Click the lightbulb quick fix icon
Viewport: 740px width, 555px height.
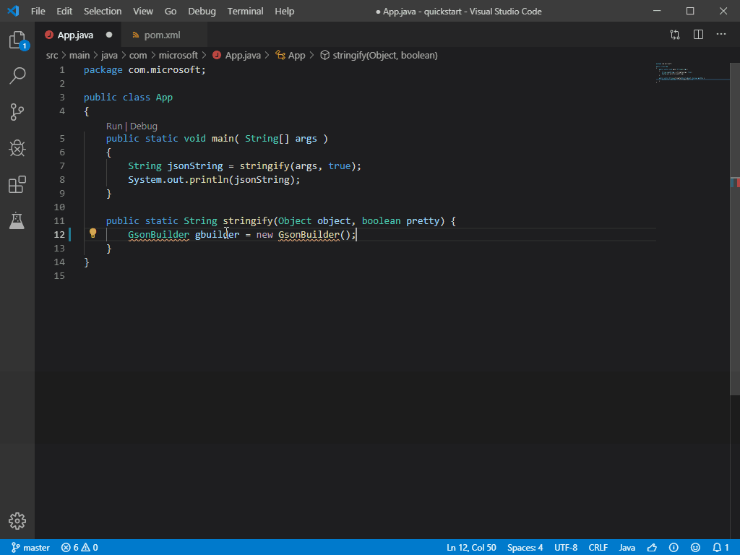(x=92, y=233)
